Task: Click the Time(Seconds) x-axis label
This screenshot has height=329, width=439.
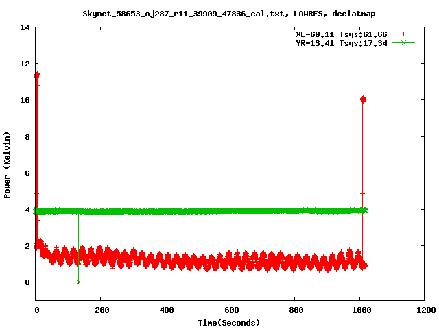Action: click(x=229, y=322)
